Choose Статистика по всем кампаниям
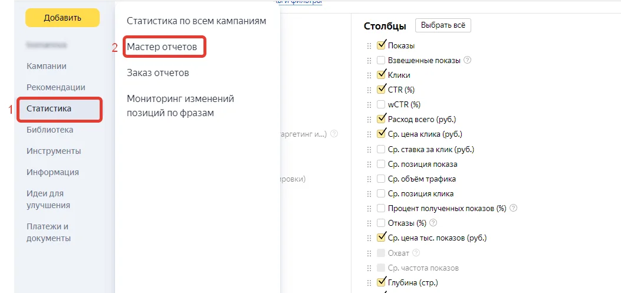Screen dimensions: 621x293 click(196, 21)
